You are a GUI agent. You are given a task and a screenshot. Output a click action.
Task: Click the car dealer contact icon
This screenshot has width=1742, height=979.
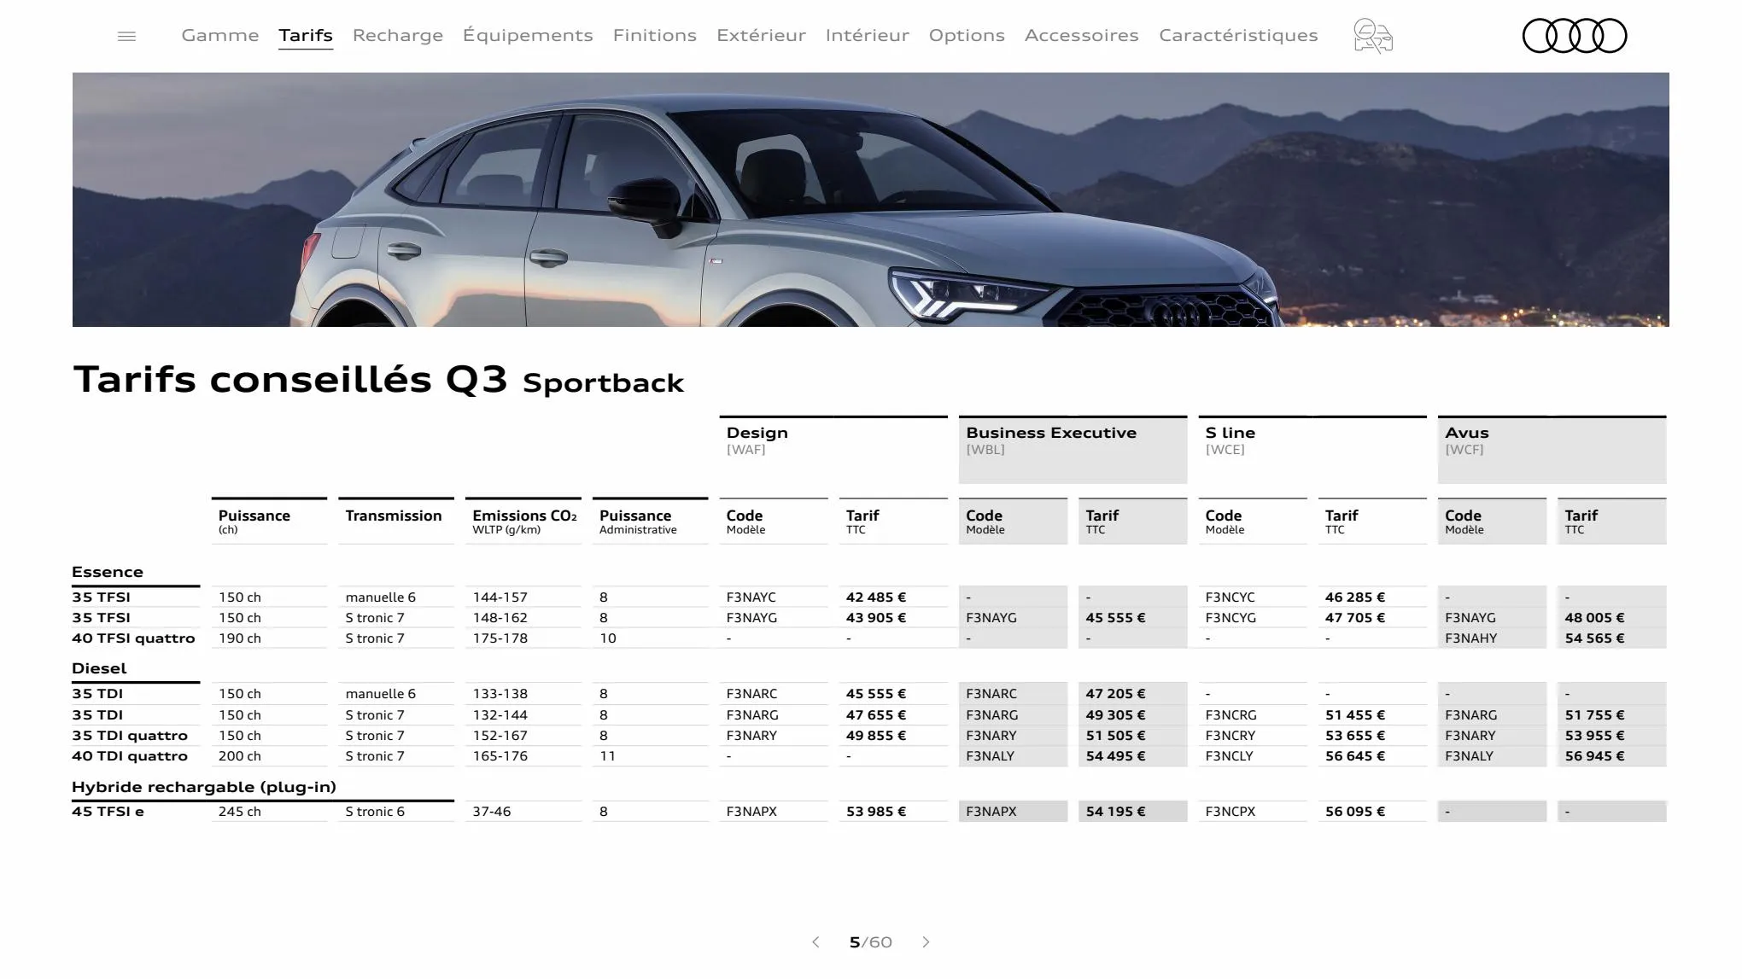pyautogui.click(x=1373, y=36)
